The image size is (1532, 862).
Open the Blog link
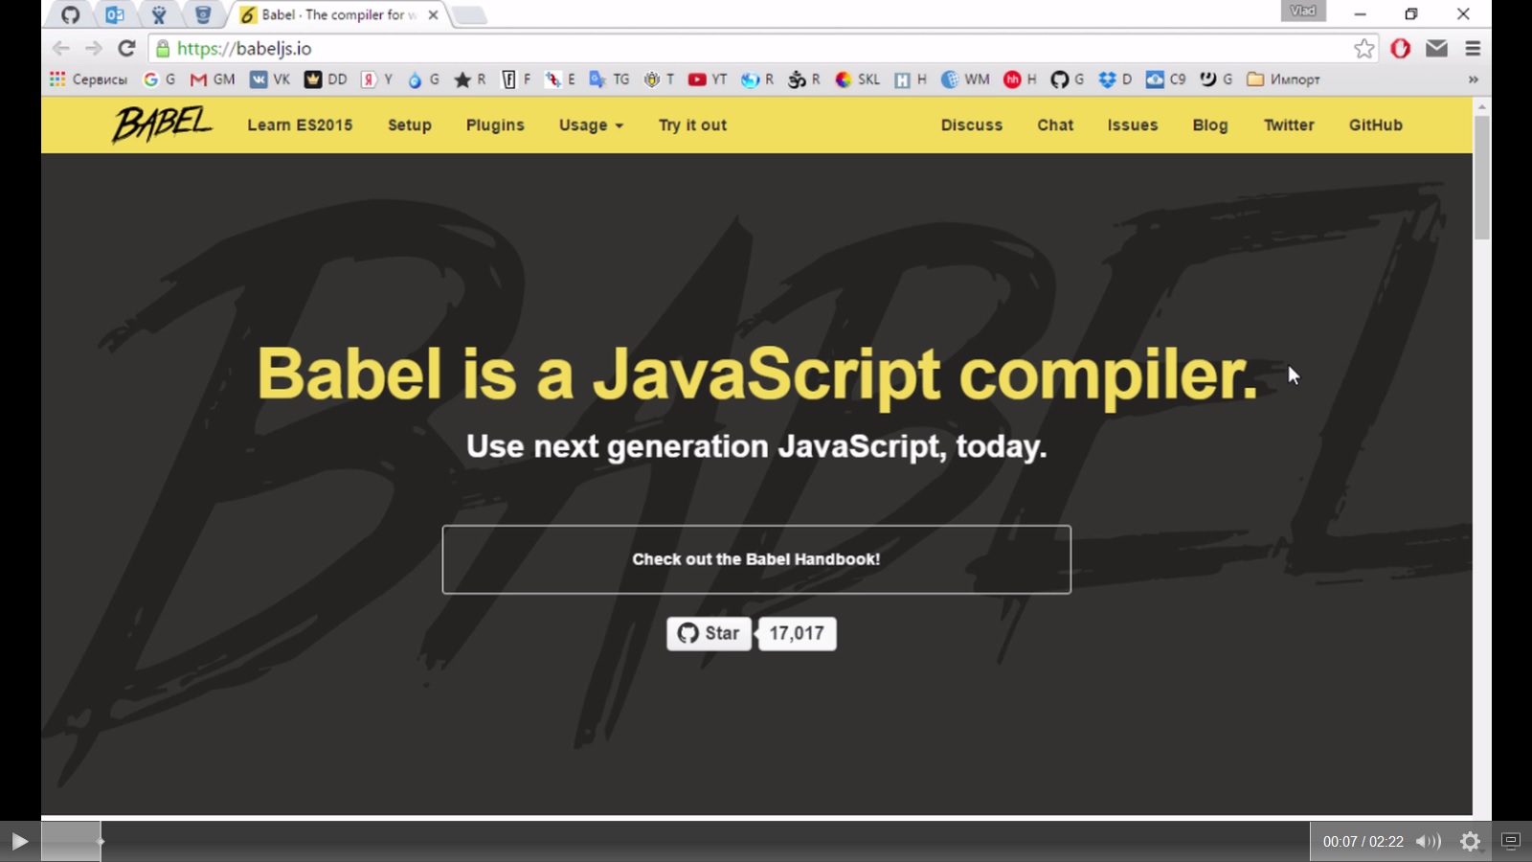pos(1210,125)
